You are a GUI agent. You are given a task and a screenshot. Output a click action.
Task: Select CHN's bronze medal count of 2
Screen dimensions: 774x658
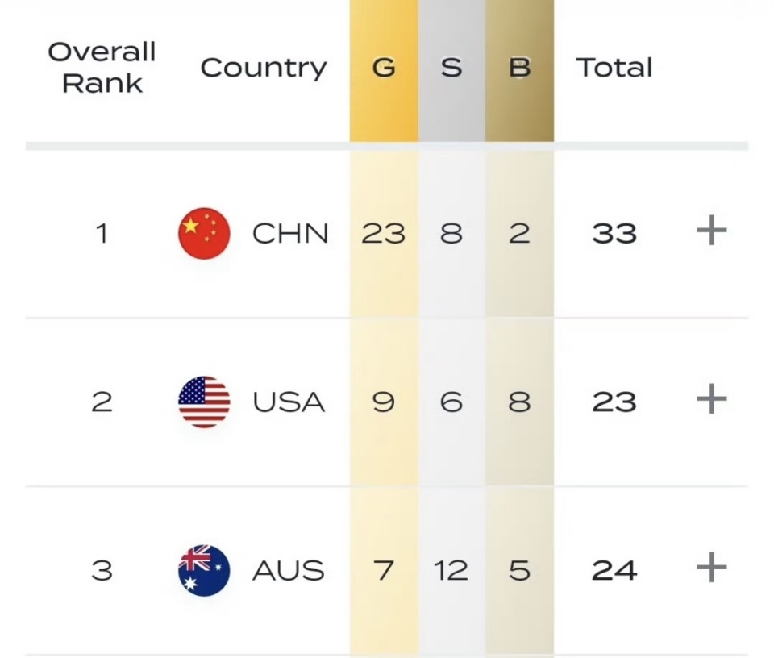click(x=519, y=233)
